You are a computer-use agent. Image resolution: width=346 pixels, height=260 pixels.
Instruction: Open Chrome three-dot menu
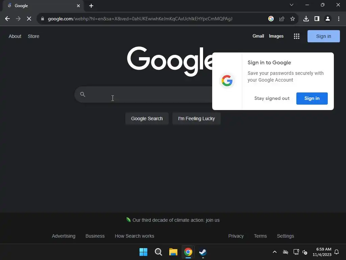(x=339, y=19)
